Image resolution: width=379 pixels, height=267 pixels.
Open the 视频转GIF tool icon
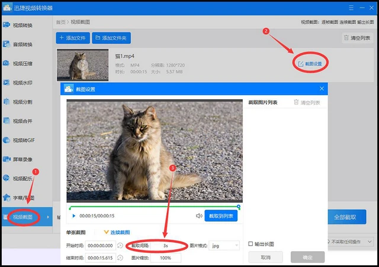[x=7, y=140]
